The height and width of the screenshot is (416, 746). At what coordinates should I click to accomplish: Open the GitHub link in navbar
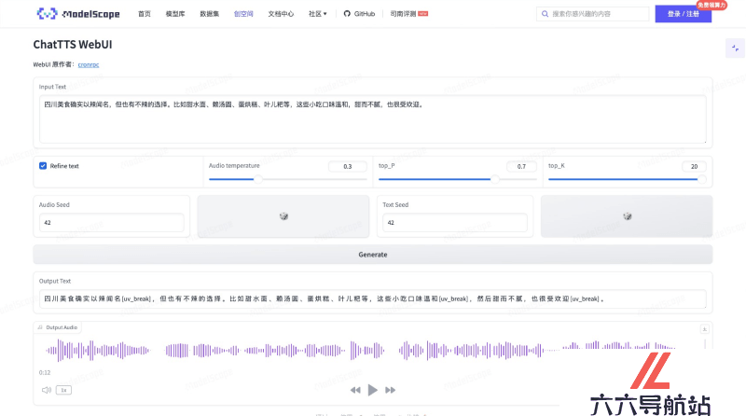pyautogui.click(x=359, y=14)
